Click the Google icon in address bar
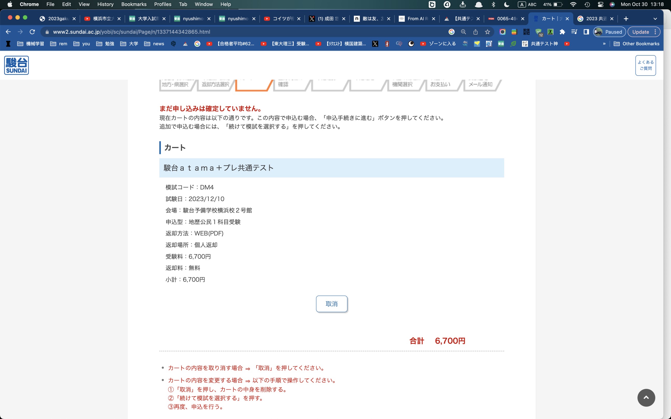The image size is (671, 419). pyautogui.click(x=451, y=32)
